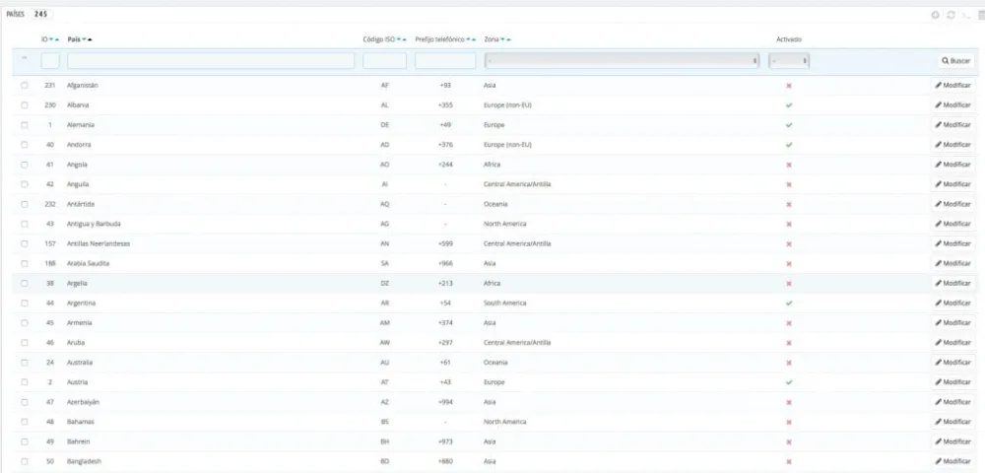Disable Austria via its green check icon
Image resolution: width=985 pixels, height=473 pixels.
tap(789, 382)
